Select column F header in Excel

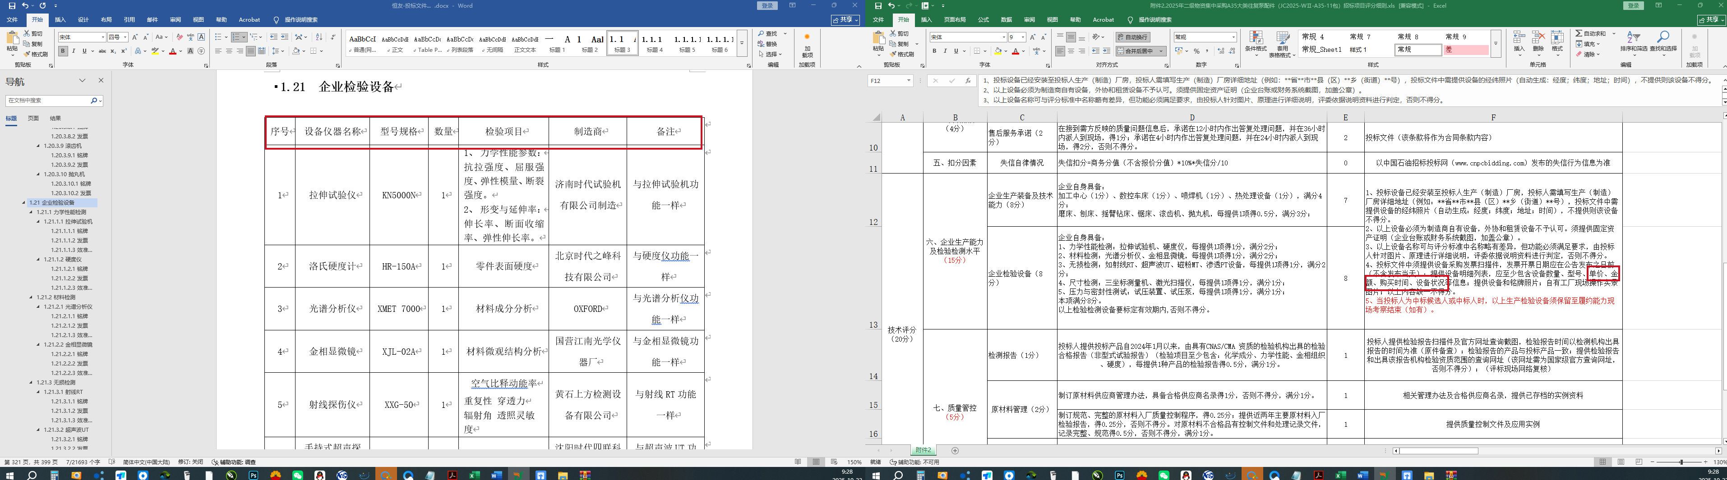(x=1493, y=118)
